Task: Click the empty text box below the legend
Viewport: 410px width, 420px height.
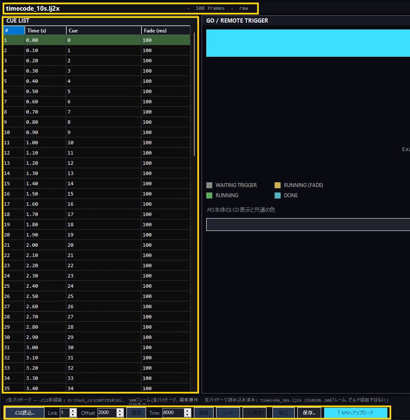Action: pos(308,225)
